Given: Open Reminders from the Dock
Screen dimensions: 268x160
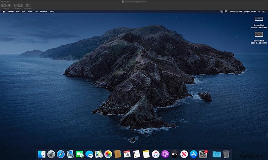Looking at the screenshot, I should (x=137, y=154).
